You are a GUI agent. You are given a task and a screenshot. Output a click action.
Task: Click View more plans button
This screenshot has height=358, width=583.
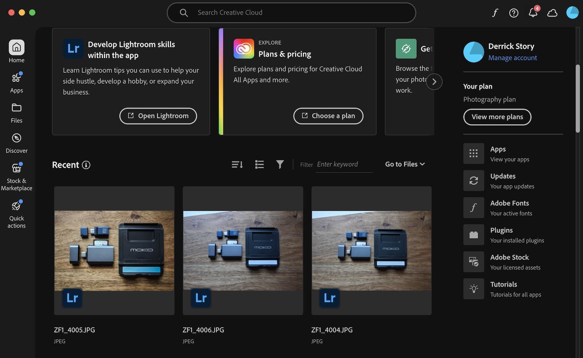[497, 117]
